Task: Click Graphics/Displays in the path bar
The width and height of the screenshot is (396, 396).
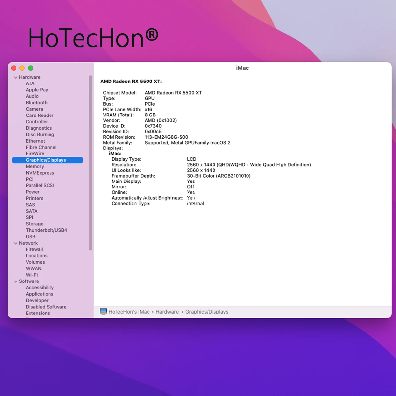Action: [x=207, y=312]
